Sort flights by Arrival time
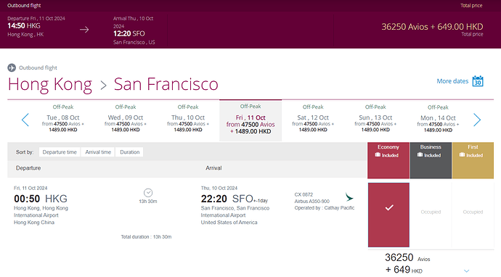Screen dimensions: 501x277 click(98, 152)
